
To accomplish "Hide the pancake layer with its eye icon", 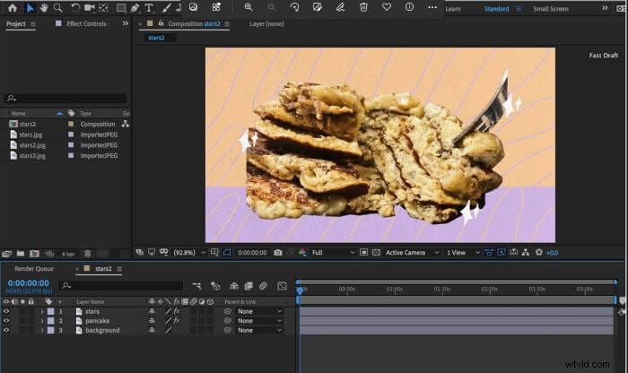I will [6, 321].
